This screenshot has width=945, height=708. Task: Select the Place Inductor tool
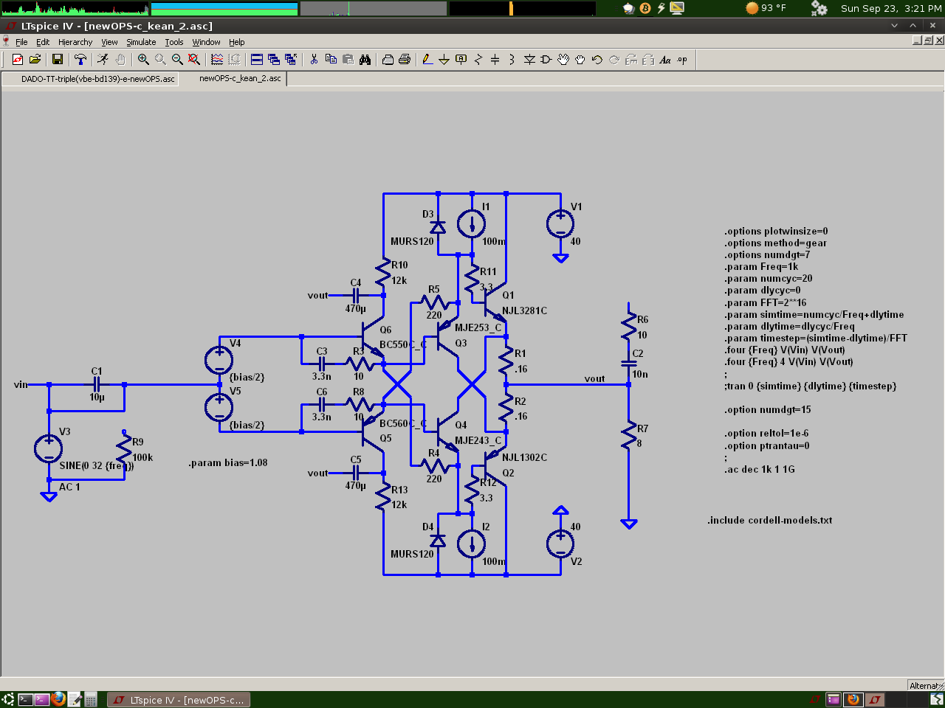512,60
